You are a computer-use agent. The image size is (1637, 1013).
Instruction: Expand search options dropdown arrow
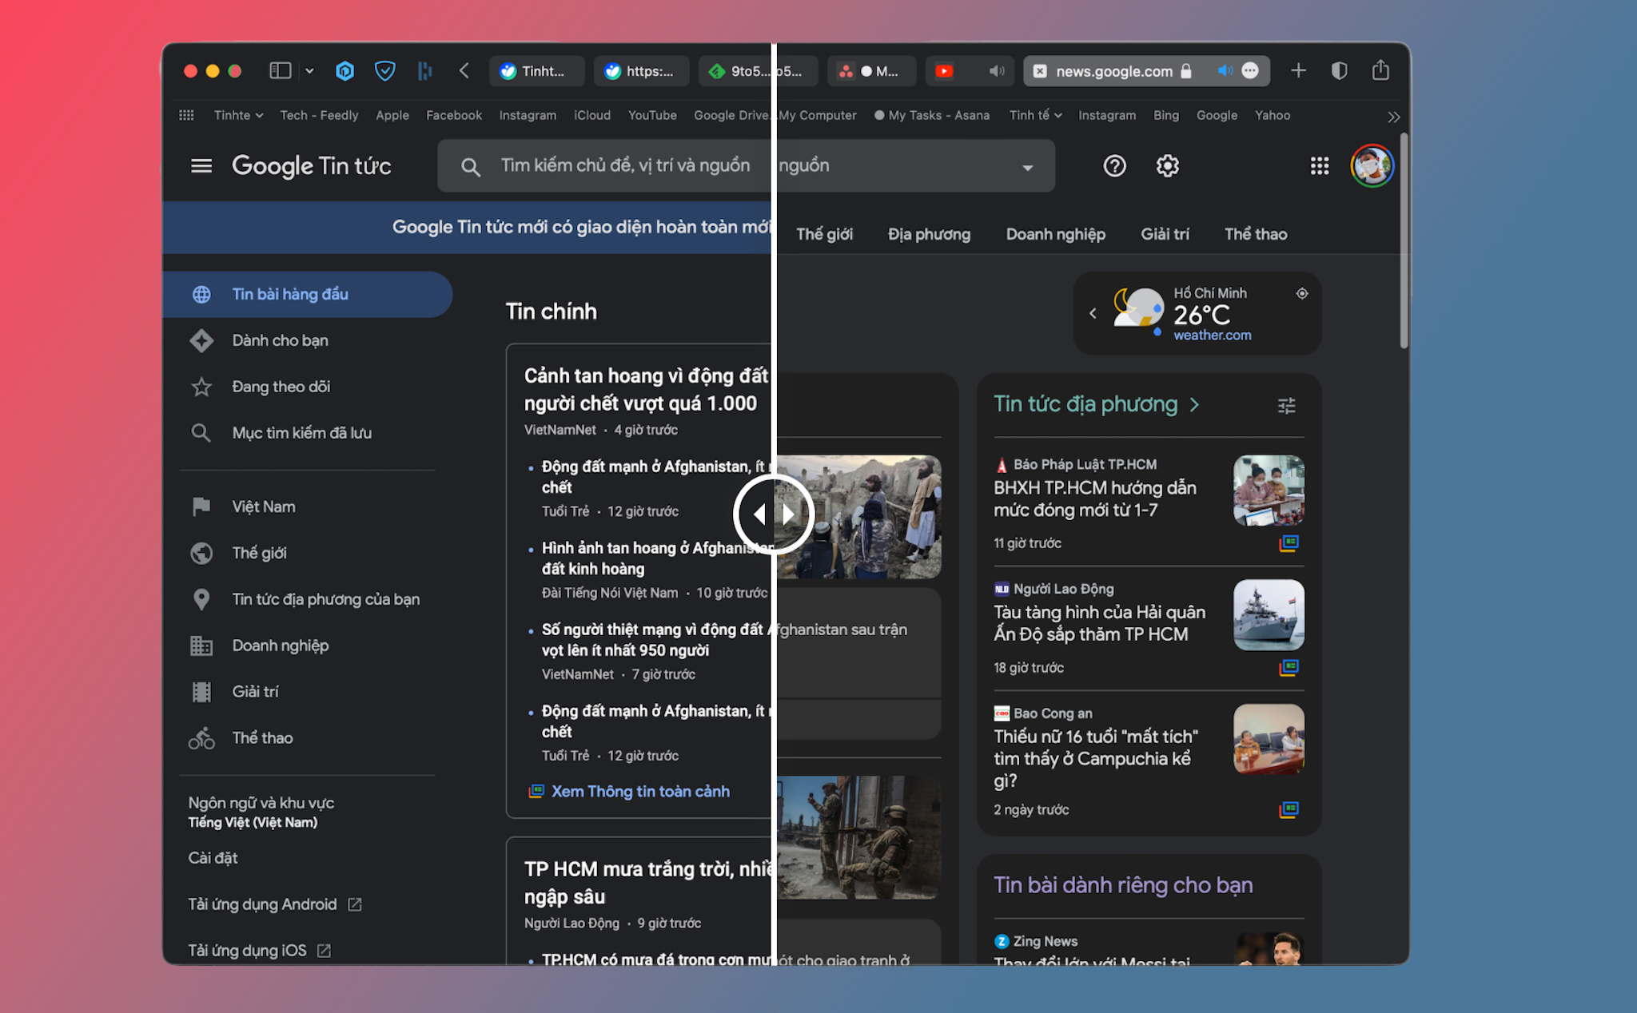(1027, 167)
